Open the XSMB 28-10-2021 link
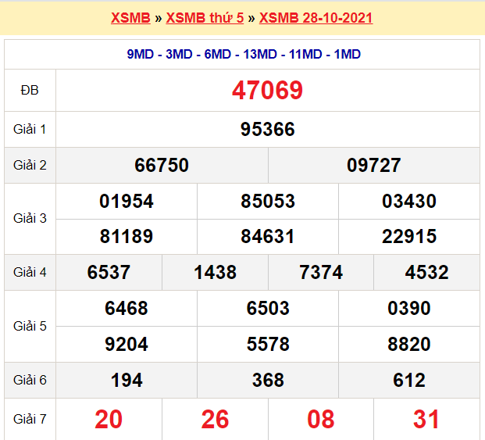This screenshot has width=485, height=440. pyautogui.click(x=316, y=17)
